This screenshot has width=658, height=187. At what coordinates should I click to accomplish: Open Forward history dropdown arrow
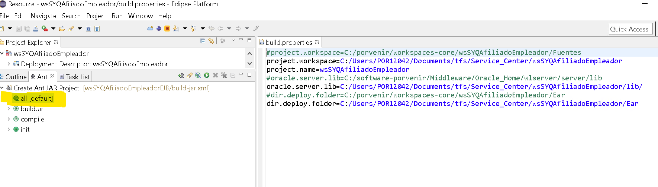247,29
